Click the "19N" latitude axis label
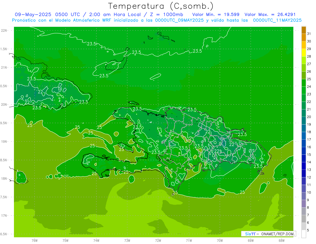This screenshot has width=316, height=244. tap(4, 141)
